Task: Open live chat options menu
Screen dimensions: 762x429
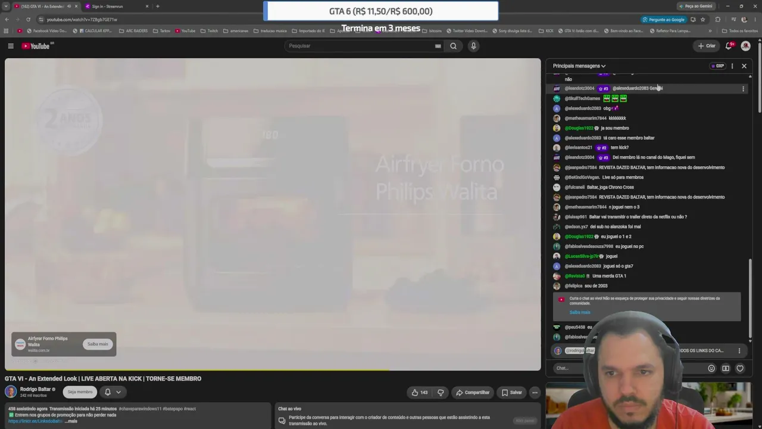Action: coord(732,66)
